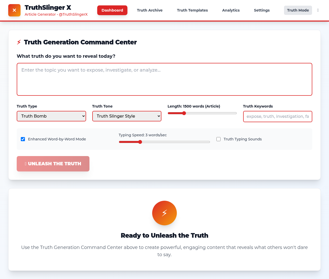Open the Analytics page
The image size is (329, 279).
[231, 10]
